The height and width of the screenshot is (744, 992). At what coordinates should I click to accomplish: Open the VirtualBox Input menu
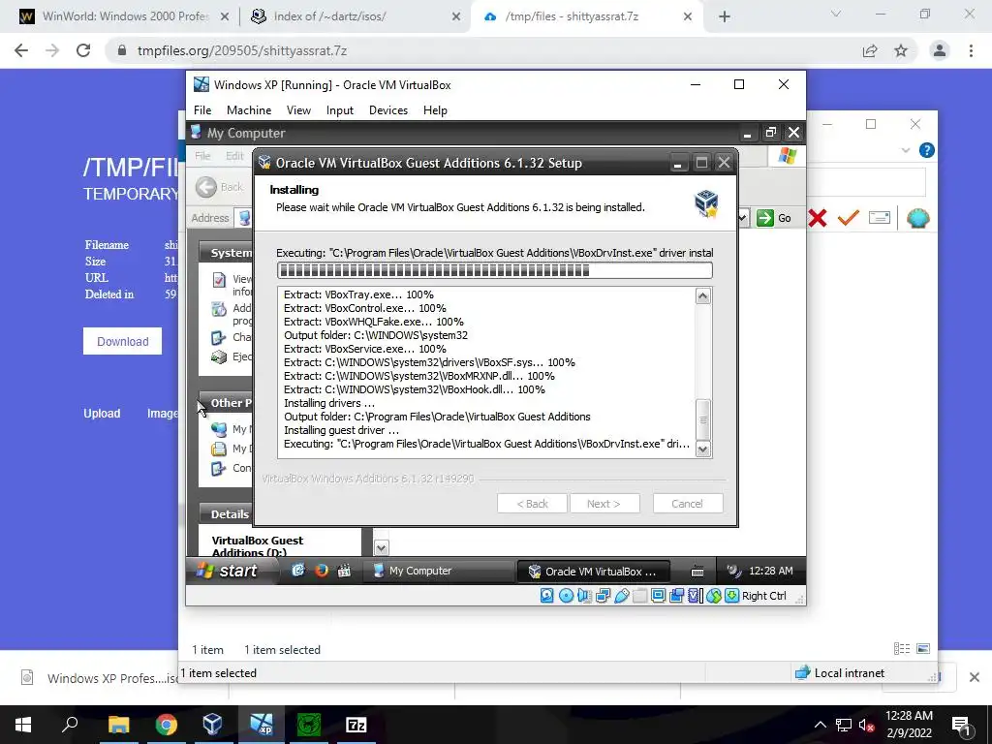click(340, 110)
